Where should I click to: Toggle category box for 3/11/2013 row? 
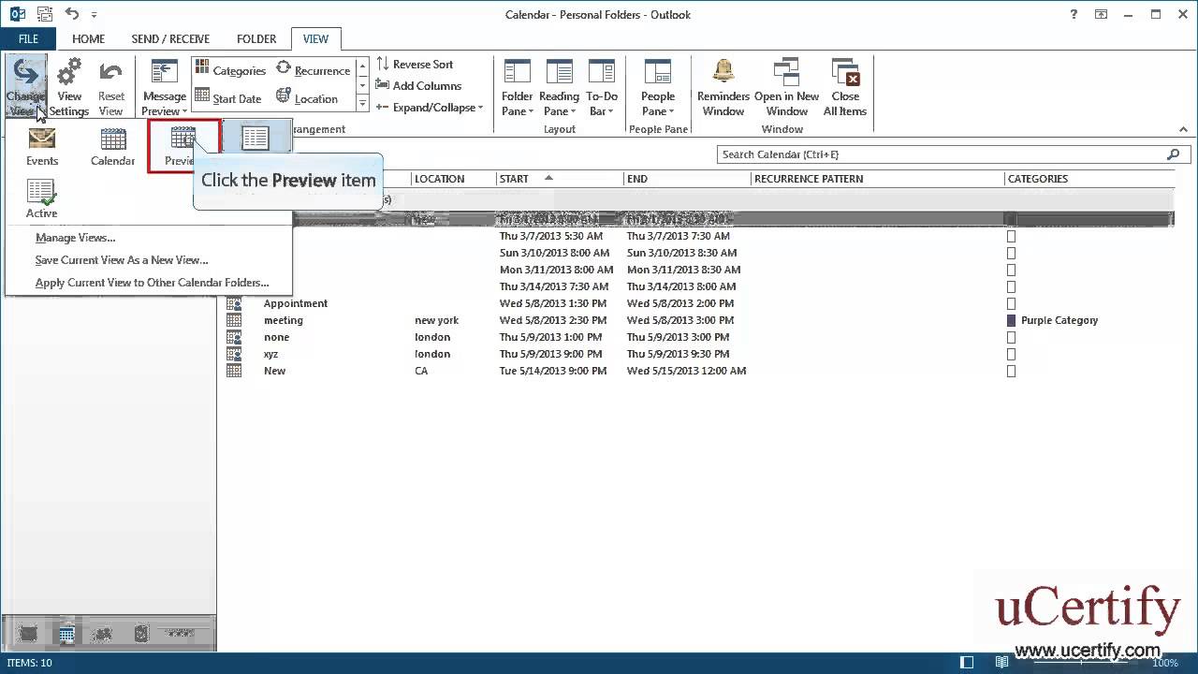1011,270
